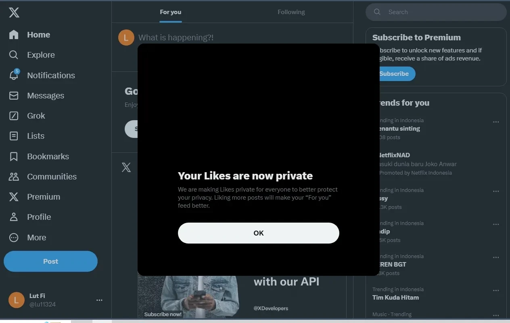The width and height of the screenshot is (510, 323).
Task: Click the Search input field
Action: pos(436,12)
